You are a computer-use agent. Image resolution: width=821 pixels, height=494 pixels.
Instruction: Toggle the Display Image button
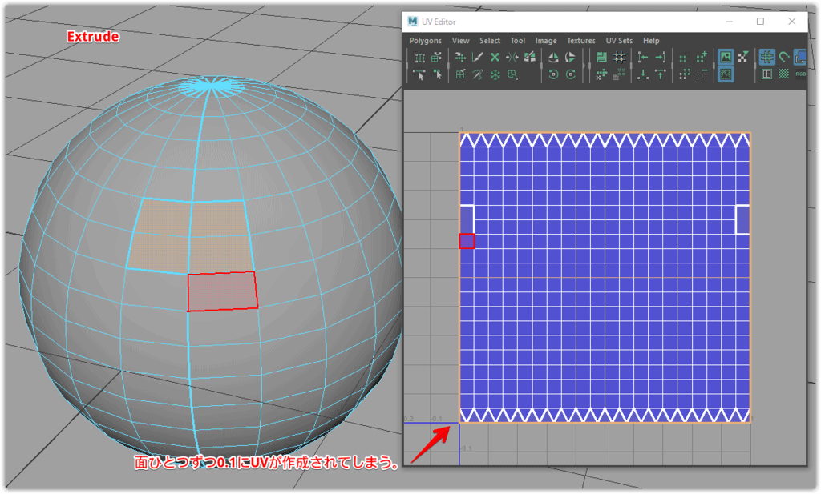coord(726,58)
